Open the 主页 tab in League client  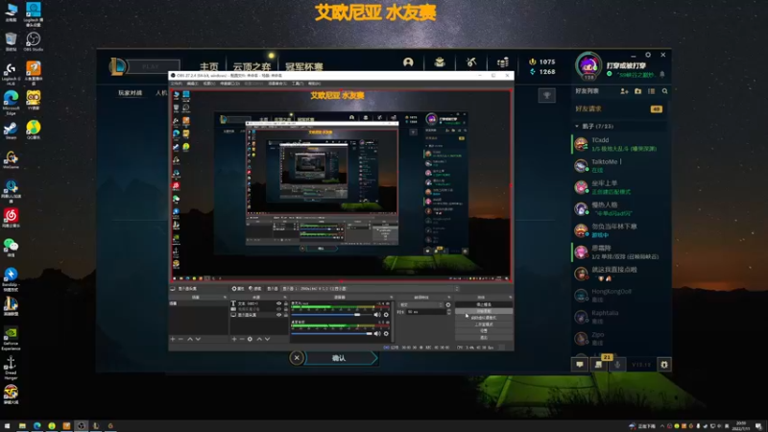[209, 66]
